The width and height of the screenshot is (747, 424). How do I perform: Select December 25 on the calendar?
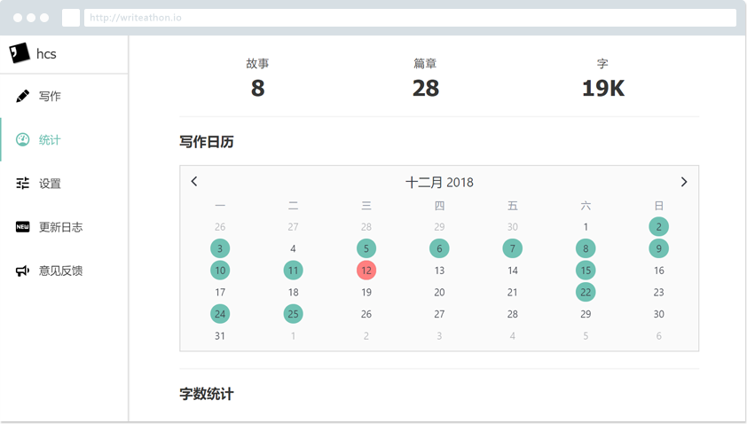[293, 314]
